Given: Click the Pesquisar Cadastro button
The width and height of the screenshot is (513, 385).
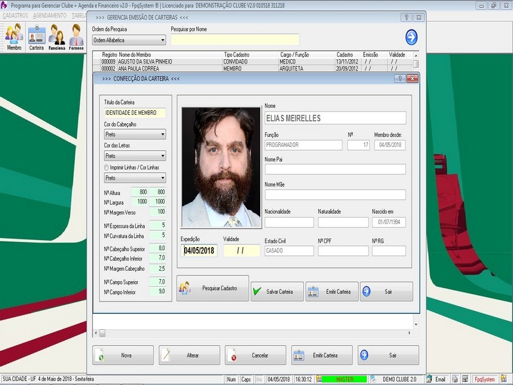Looking at the screenshot, I should (x=212, y=289).
